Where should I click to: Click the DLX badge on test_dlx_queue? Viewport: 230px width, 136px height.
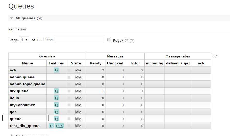coord(59,126)
